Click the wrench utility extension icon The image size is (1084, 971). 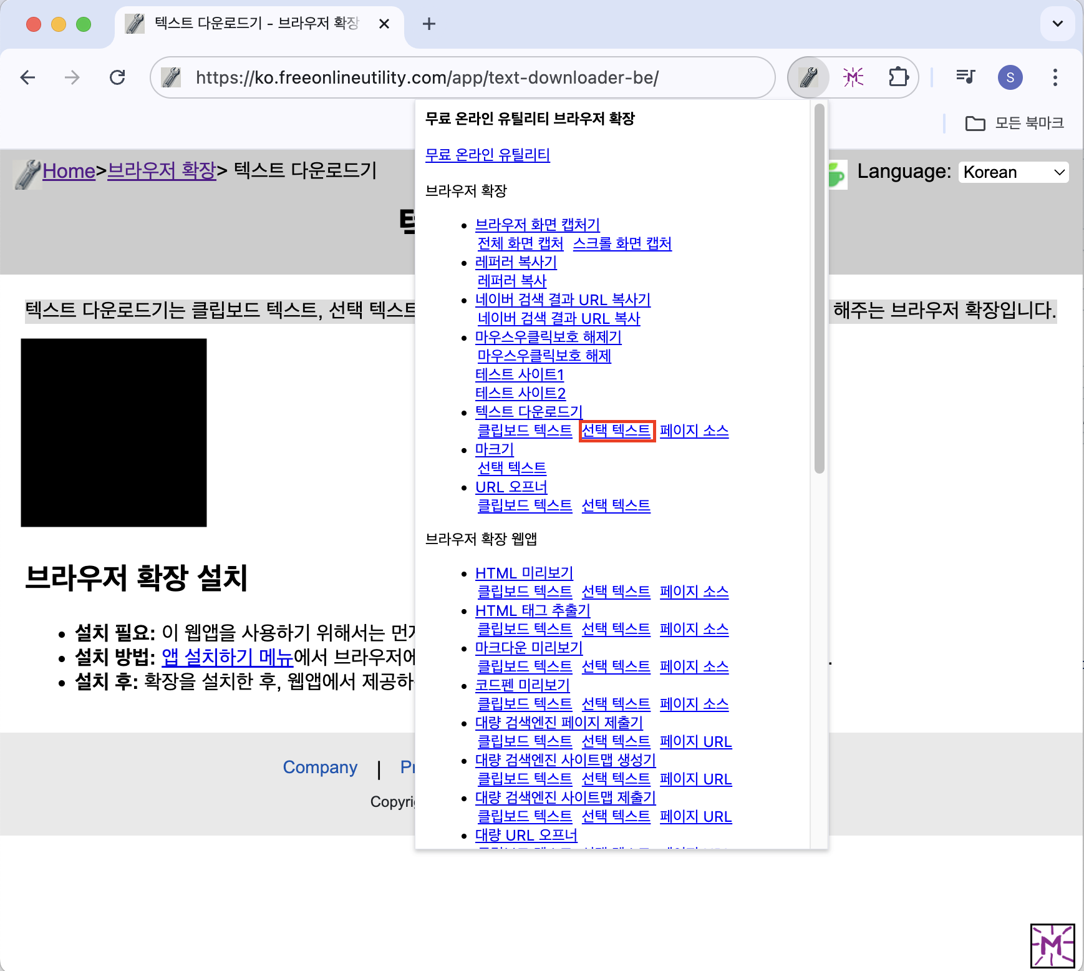coord(808,77)
